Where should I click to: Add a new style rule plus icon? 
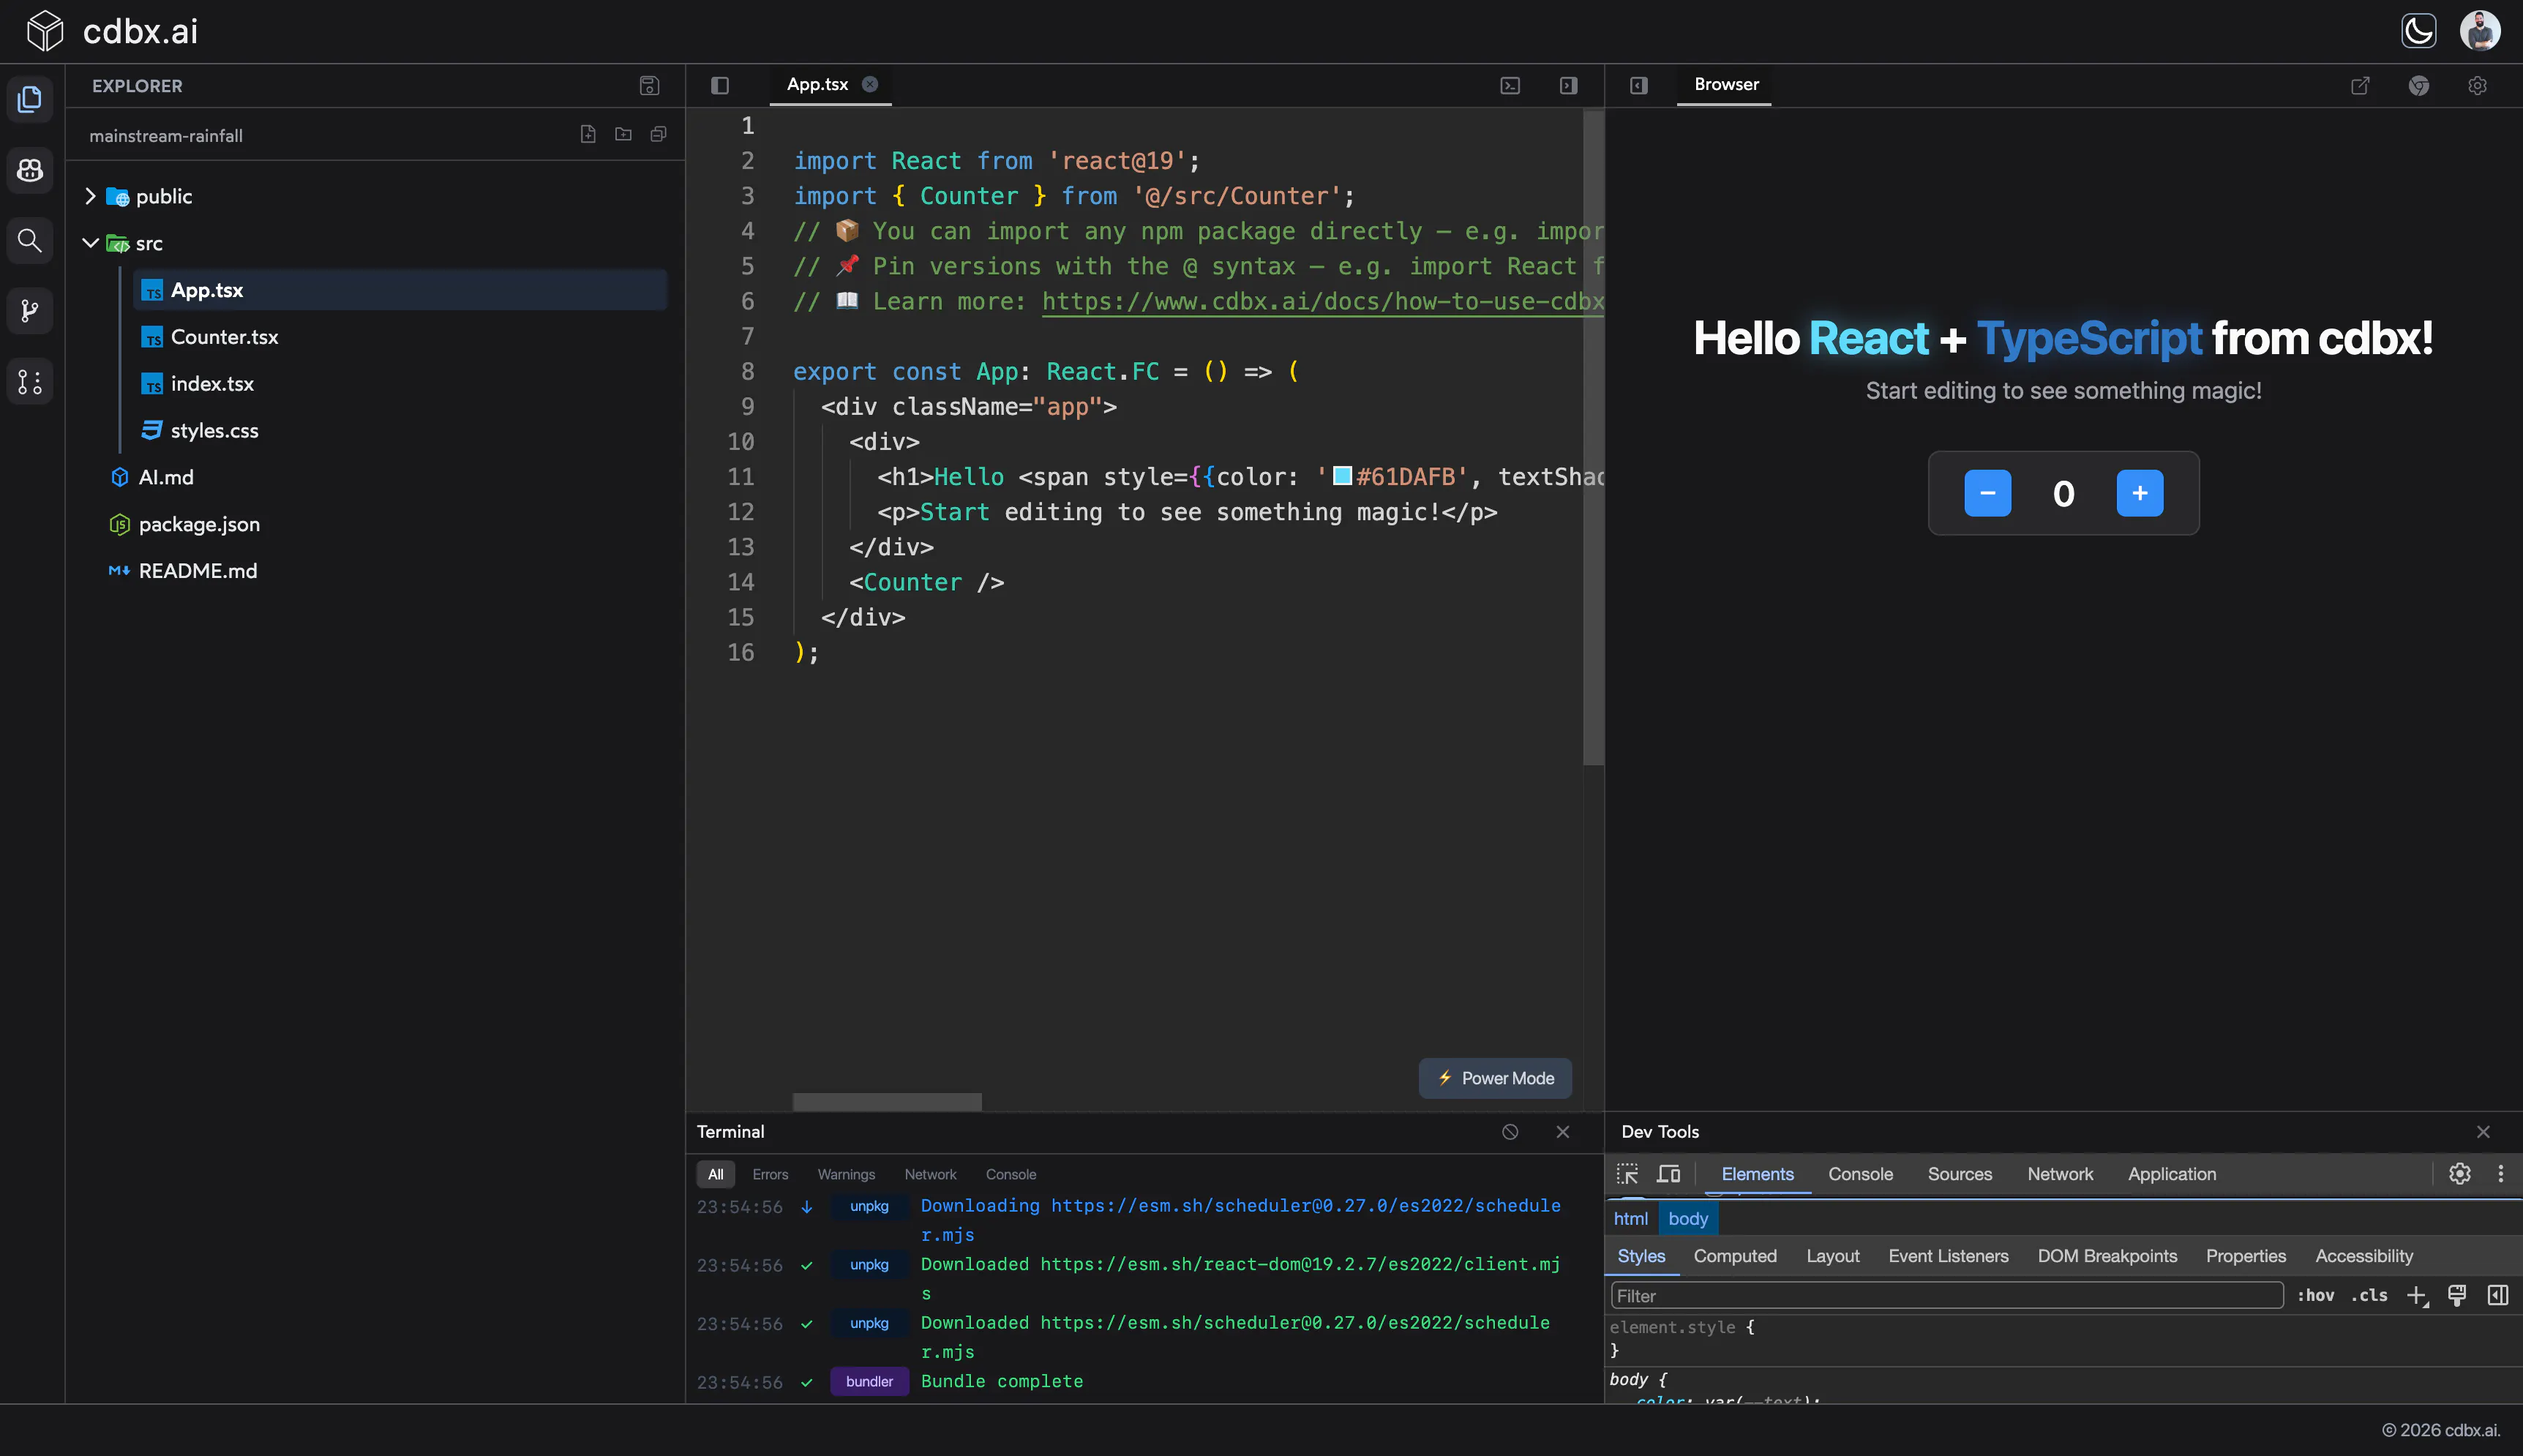click(2417, 1295)
